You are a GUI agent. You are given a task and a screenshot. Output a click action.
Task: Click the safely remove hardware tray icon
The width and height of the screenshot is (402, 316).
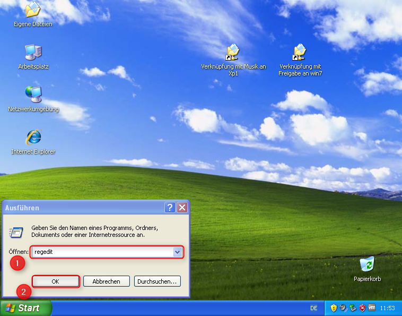coord(353,308)
